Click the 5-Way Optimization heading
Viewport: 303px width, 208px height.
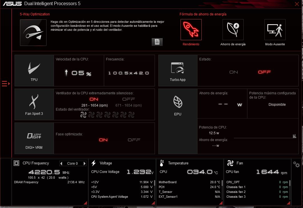pyautogui.click(x=35, y=14)
